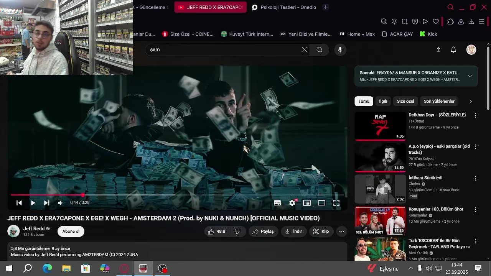
Task: Clear the search box with X icon
Action: point(305,49)
